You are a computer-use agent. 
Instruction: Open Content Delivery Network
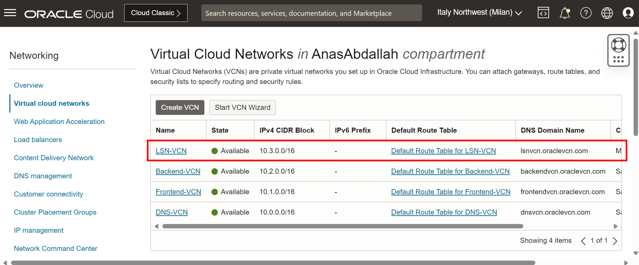[54, 158]
